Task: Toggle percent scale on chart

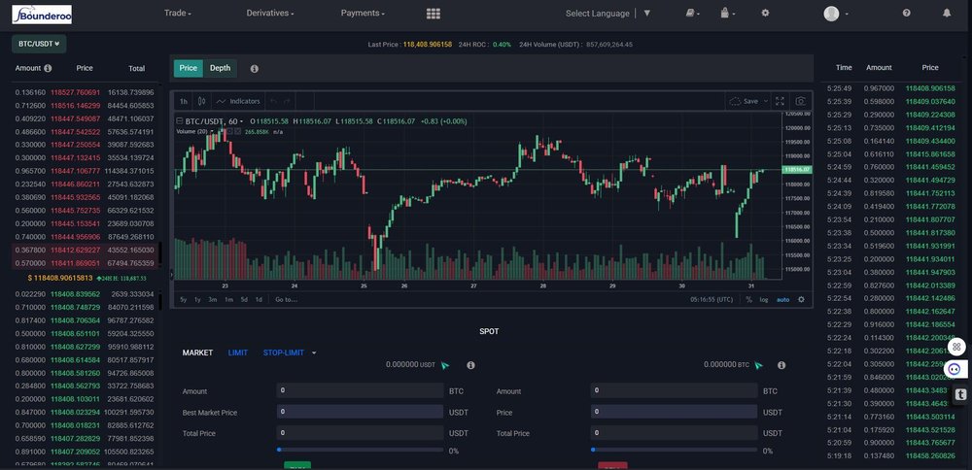Action: pos(748,300)
